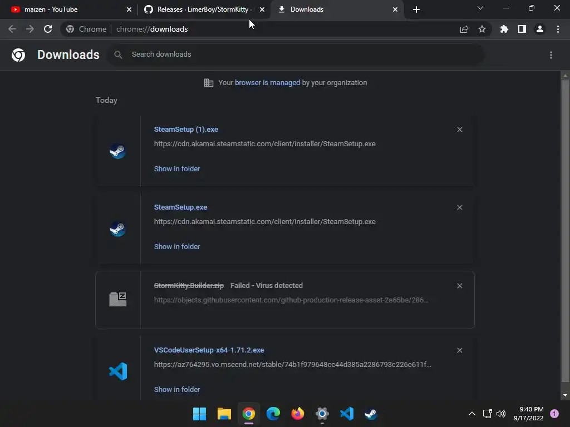Open the clock showing 9:40 PM
The image size is (570, 427).
(529, 414)
